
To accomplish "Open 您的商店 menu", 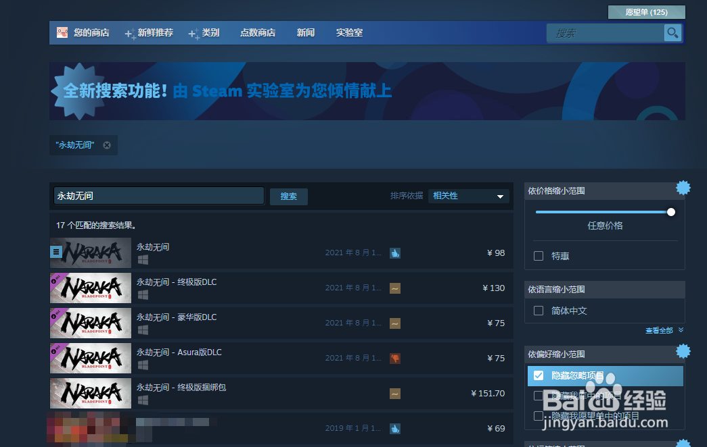I will tap(91, 32).
